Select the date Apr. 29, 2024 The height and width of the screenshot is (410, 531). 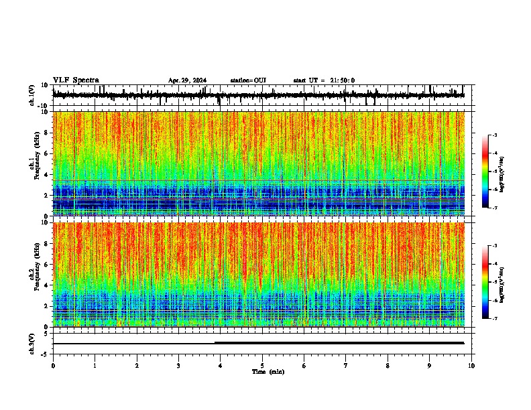pos(187,80)
